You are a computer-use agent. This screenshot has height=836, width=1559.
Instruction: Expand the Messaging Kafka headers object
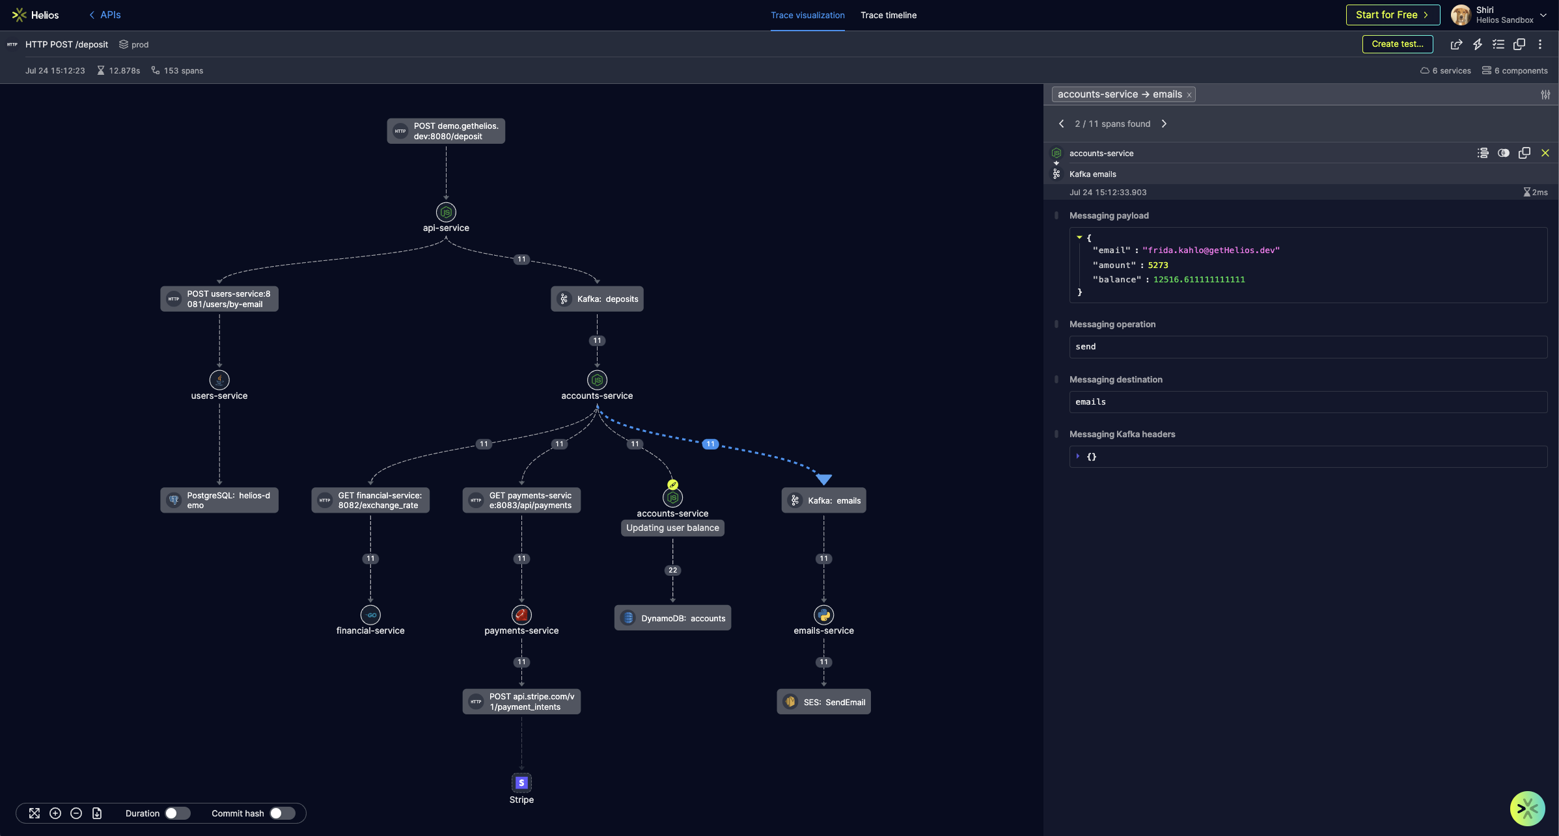[1078, 456]
